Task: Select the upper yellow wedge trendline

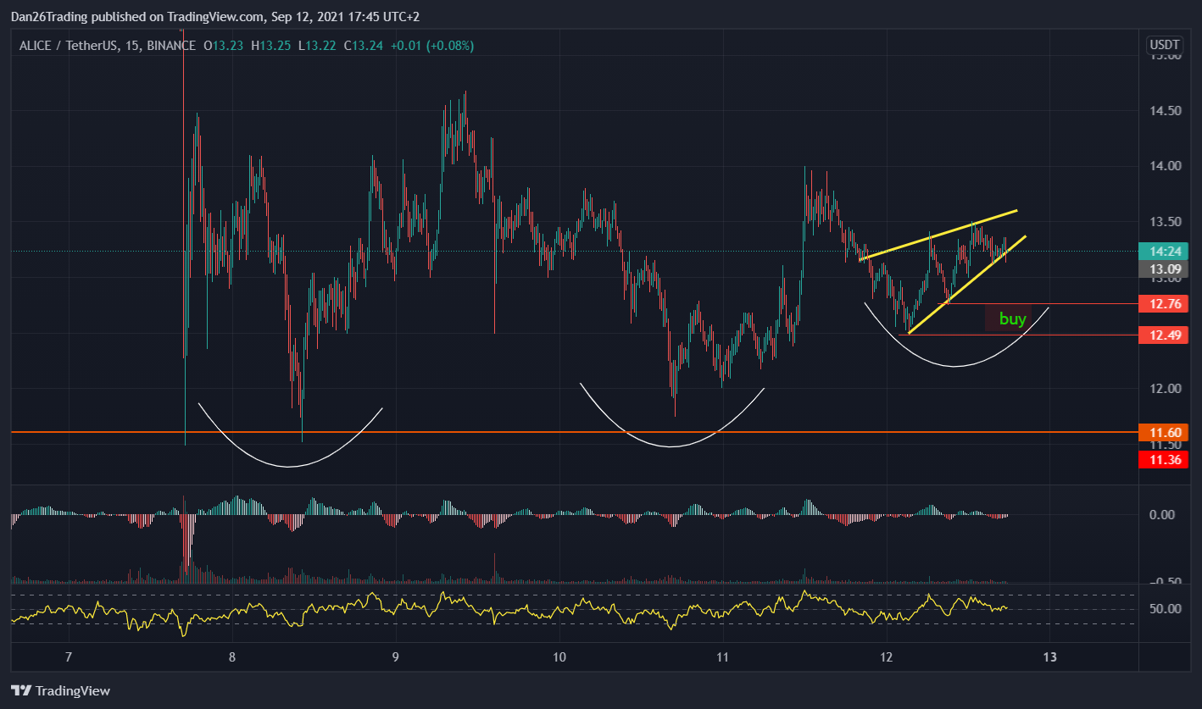Action: pyautogui.click(x=938, y=235)
